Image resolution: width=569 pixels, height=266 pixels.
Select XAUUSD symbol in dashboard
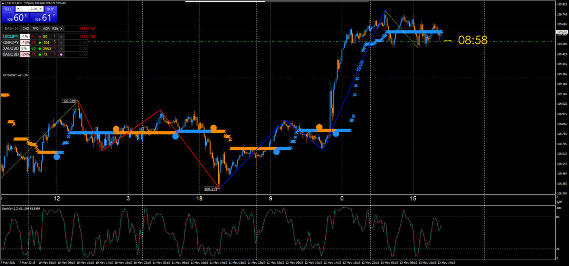pos(11,48)
